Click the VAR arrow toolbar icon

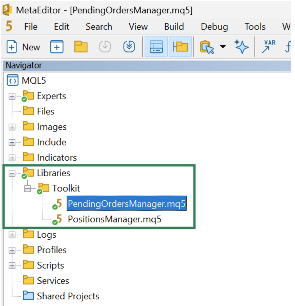tap(269, 47)
